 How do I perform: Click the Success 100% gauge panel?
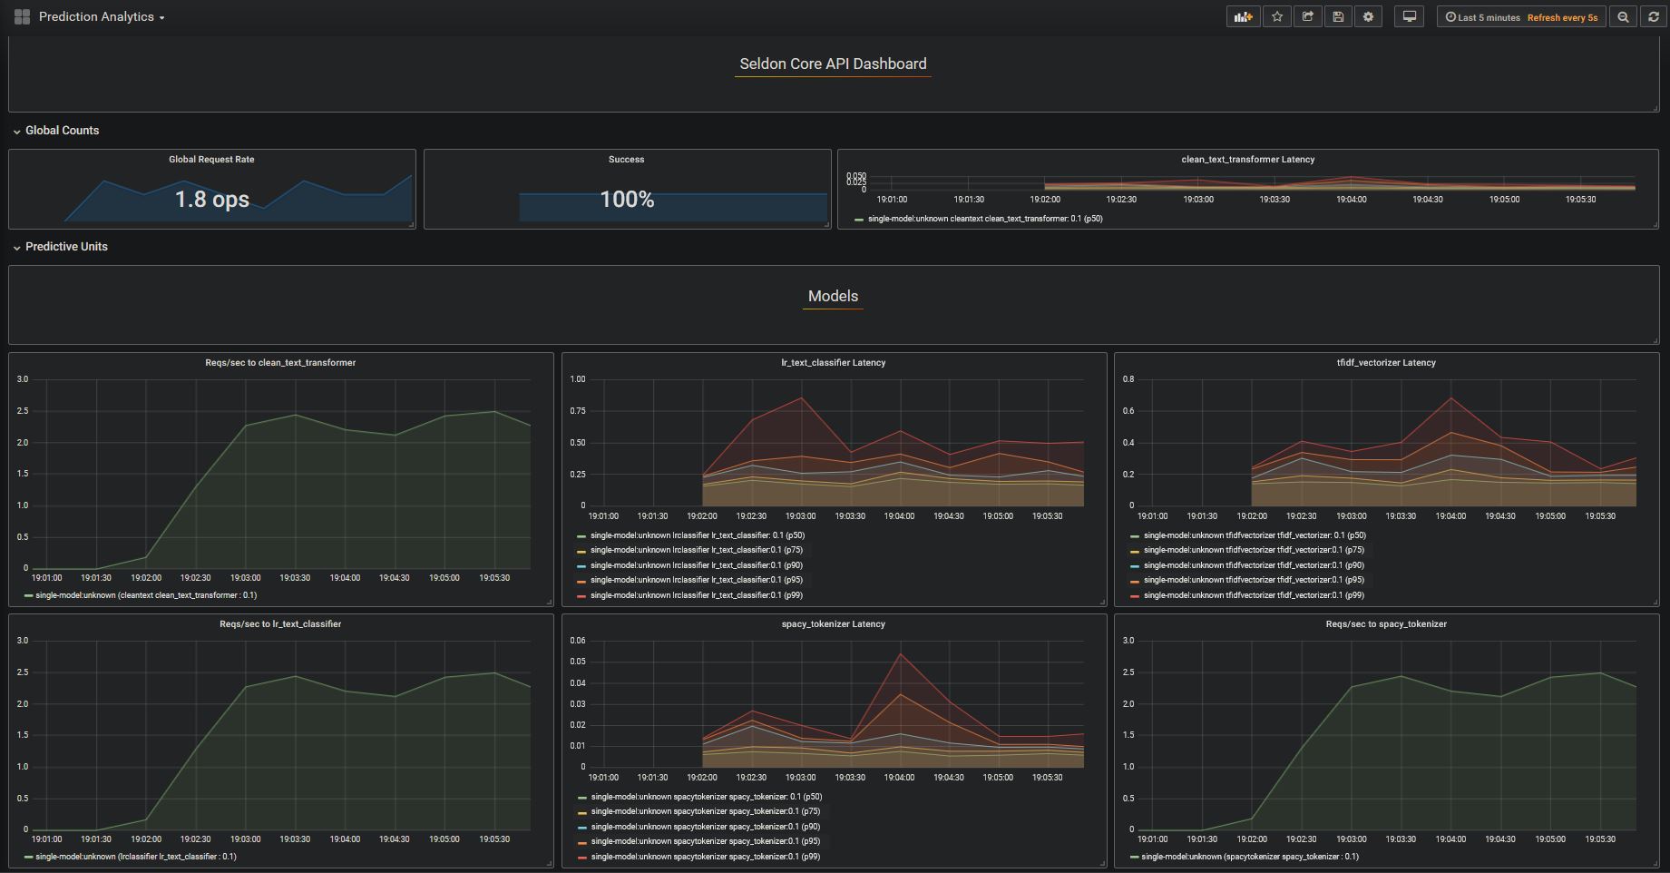[627, 189]
